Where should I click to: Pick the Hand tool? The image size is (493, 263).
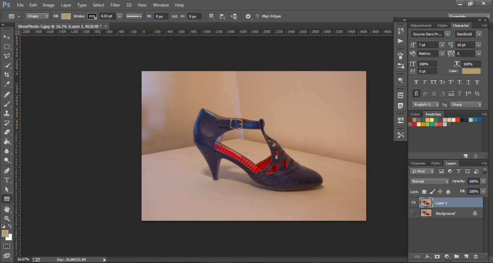tap(7, 209)
